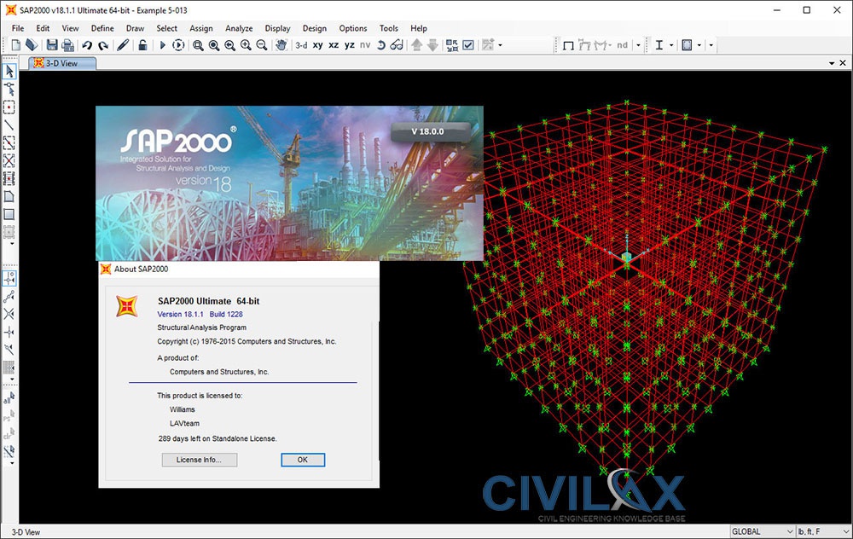Toggle snap to ends and midpoints
The height and width of the screenshot is (539, 853).
[x=9, y=297]
